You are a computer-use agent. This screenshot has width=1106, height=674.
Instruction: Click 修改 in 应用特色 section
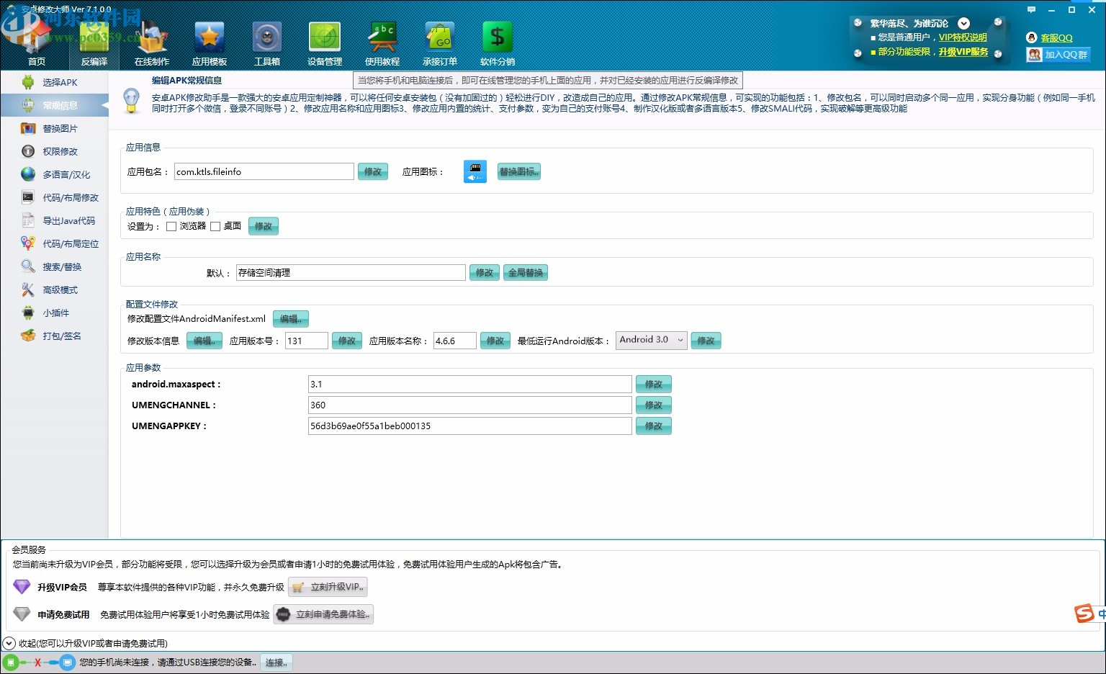point(264,226)
